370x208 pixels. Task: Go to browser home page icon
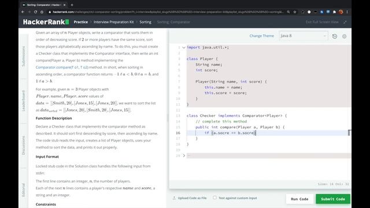(x=42, y=12)
